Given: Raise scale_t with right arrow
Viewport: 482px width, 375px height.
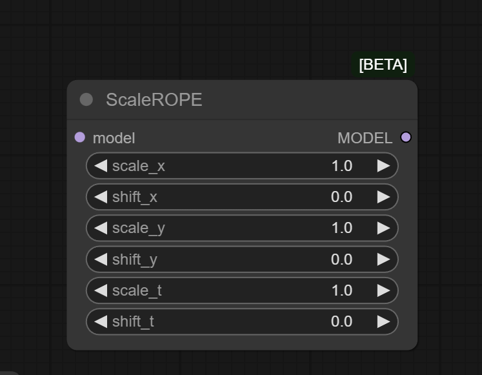Looking at the screenshot, I should click(x=384, y=290).
